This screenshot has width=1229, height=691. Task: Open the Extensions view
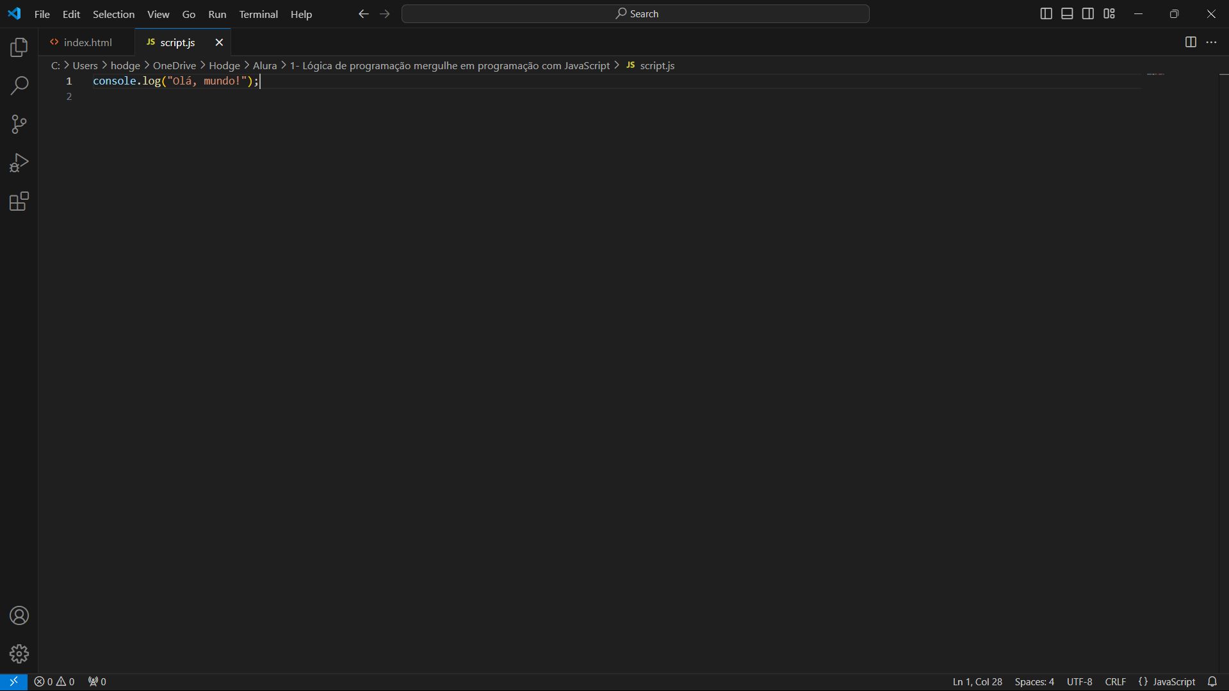click(19, 202)
